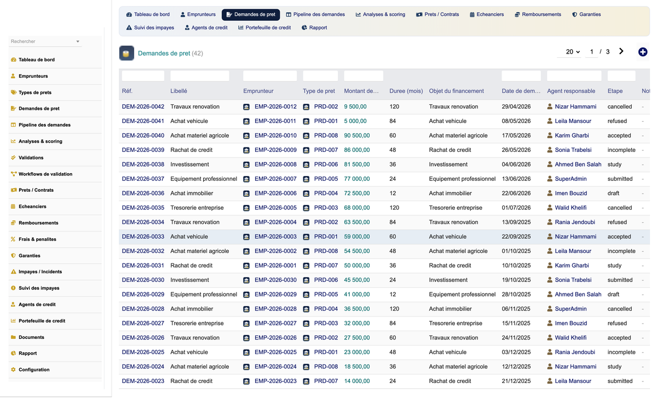
Task: Open Agents de credit top tab
Action: point(206,27)
